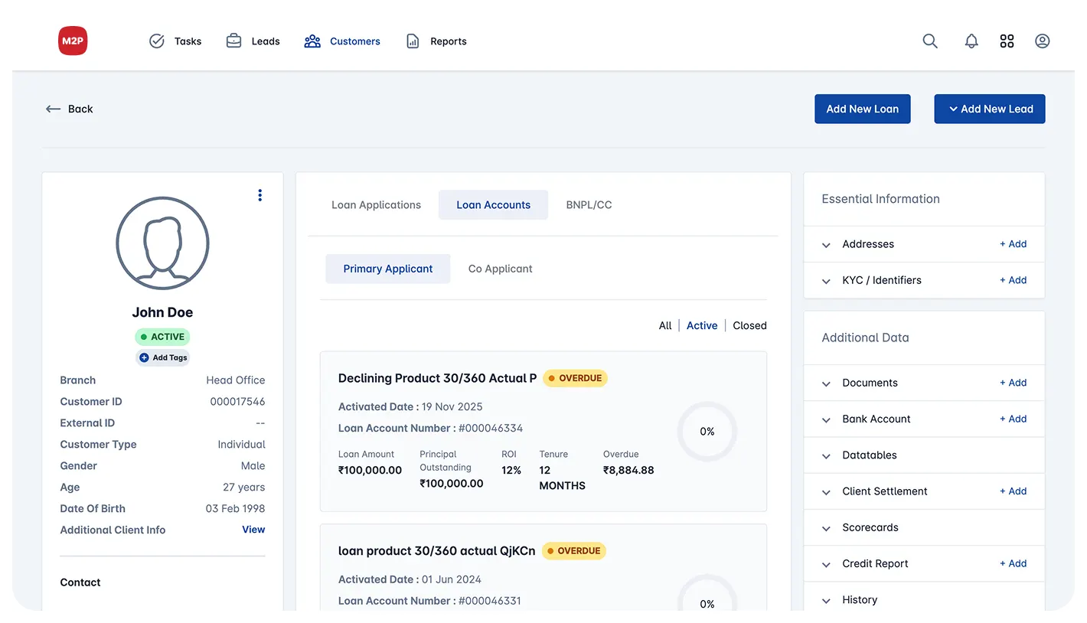Click the Essential Information heading
1087x623 pixels.
point(880,199)
